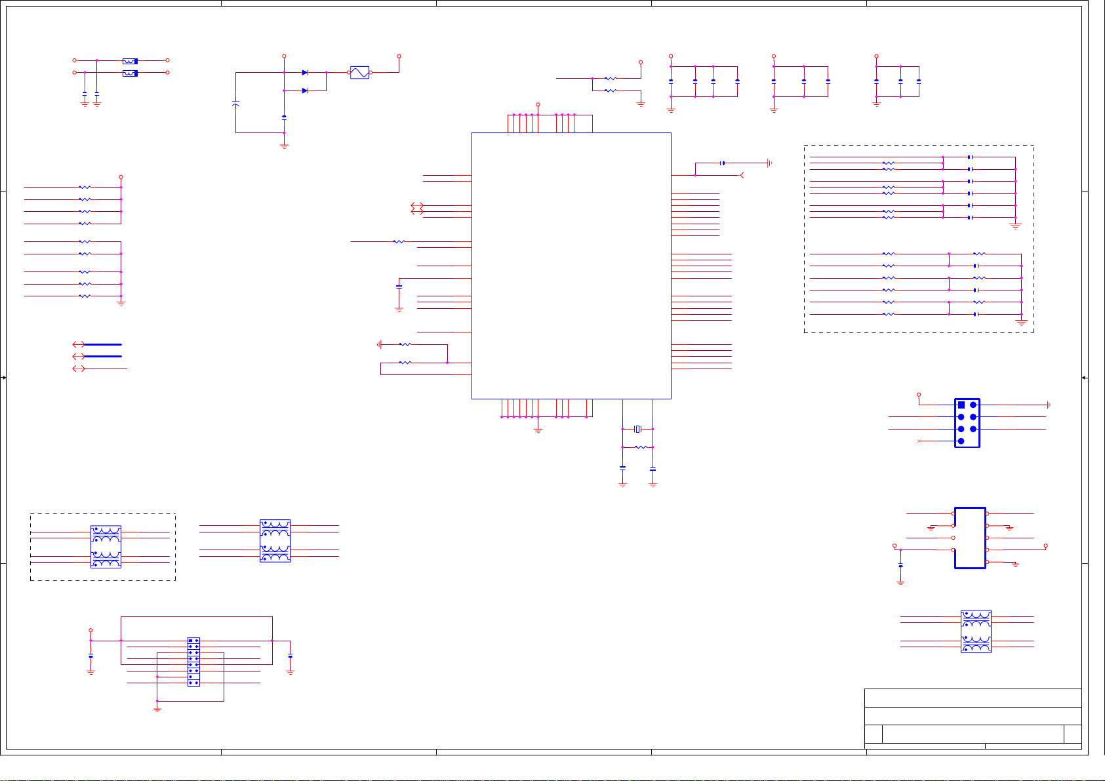1105x781 pixels.
Task: Click the double-row pin header at bottom left
Action: [x=193, y=662]
